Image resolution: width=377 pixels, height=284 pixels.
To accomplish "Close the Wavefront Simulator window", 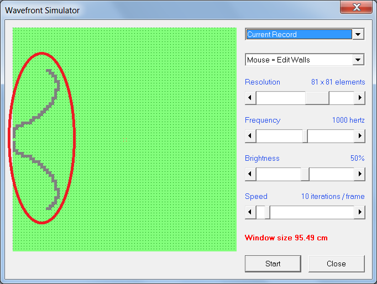I will pyautogui.click(x=357, y=7).
